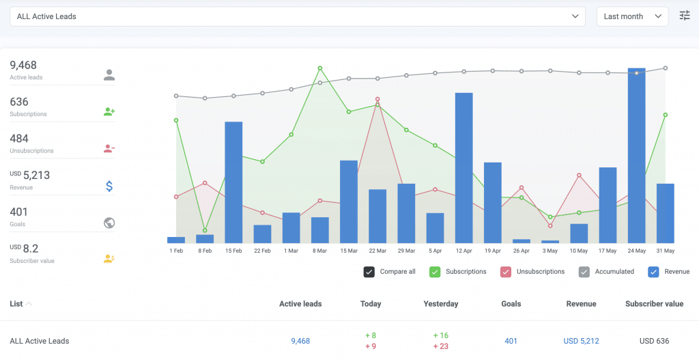Click the yellow Subscriber value icon
The height and width of the screenshot is (360, 699).
pos(109,259)
